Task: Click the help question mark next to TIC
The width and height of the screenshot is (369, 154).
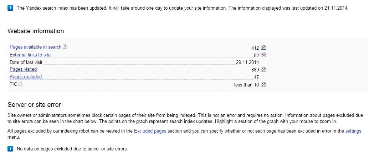Action: point(21,84)
